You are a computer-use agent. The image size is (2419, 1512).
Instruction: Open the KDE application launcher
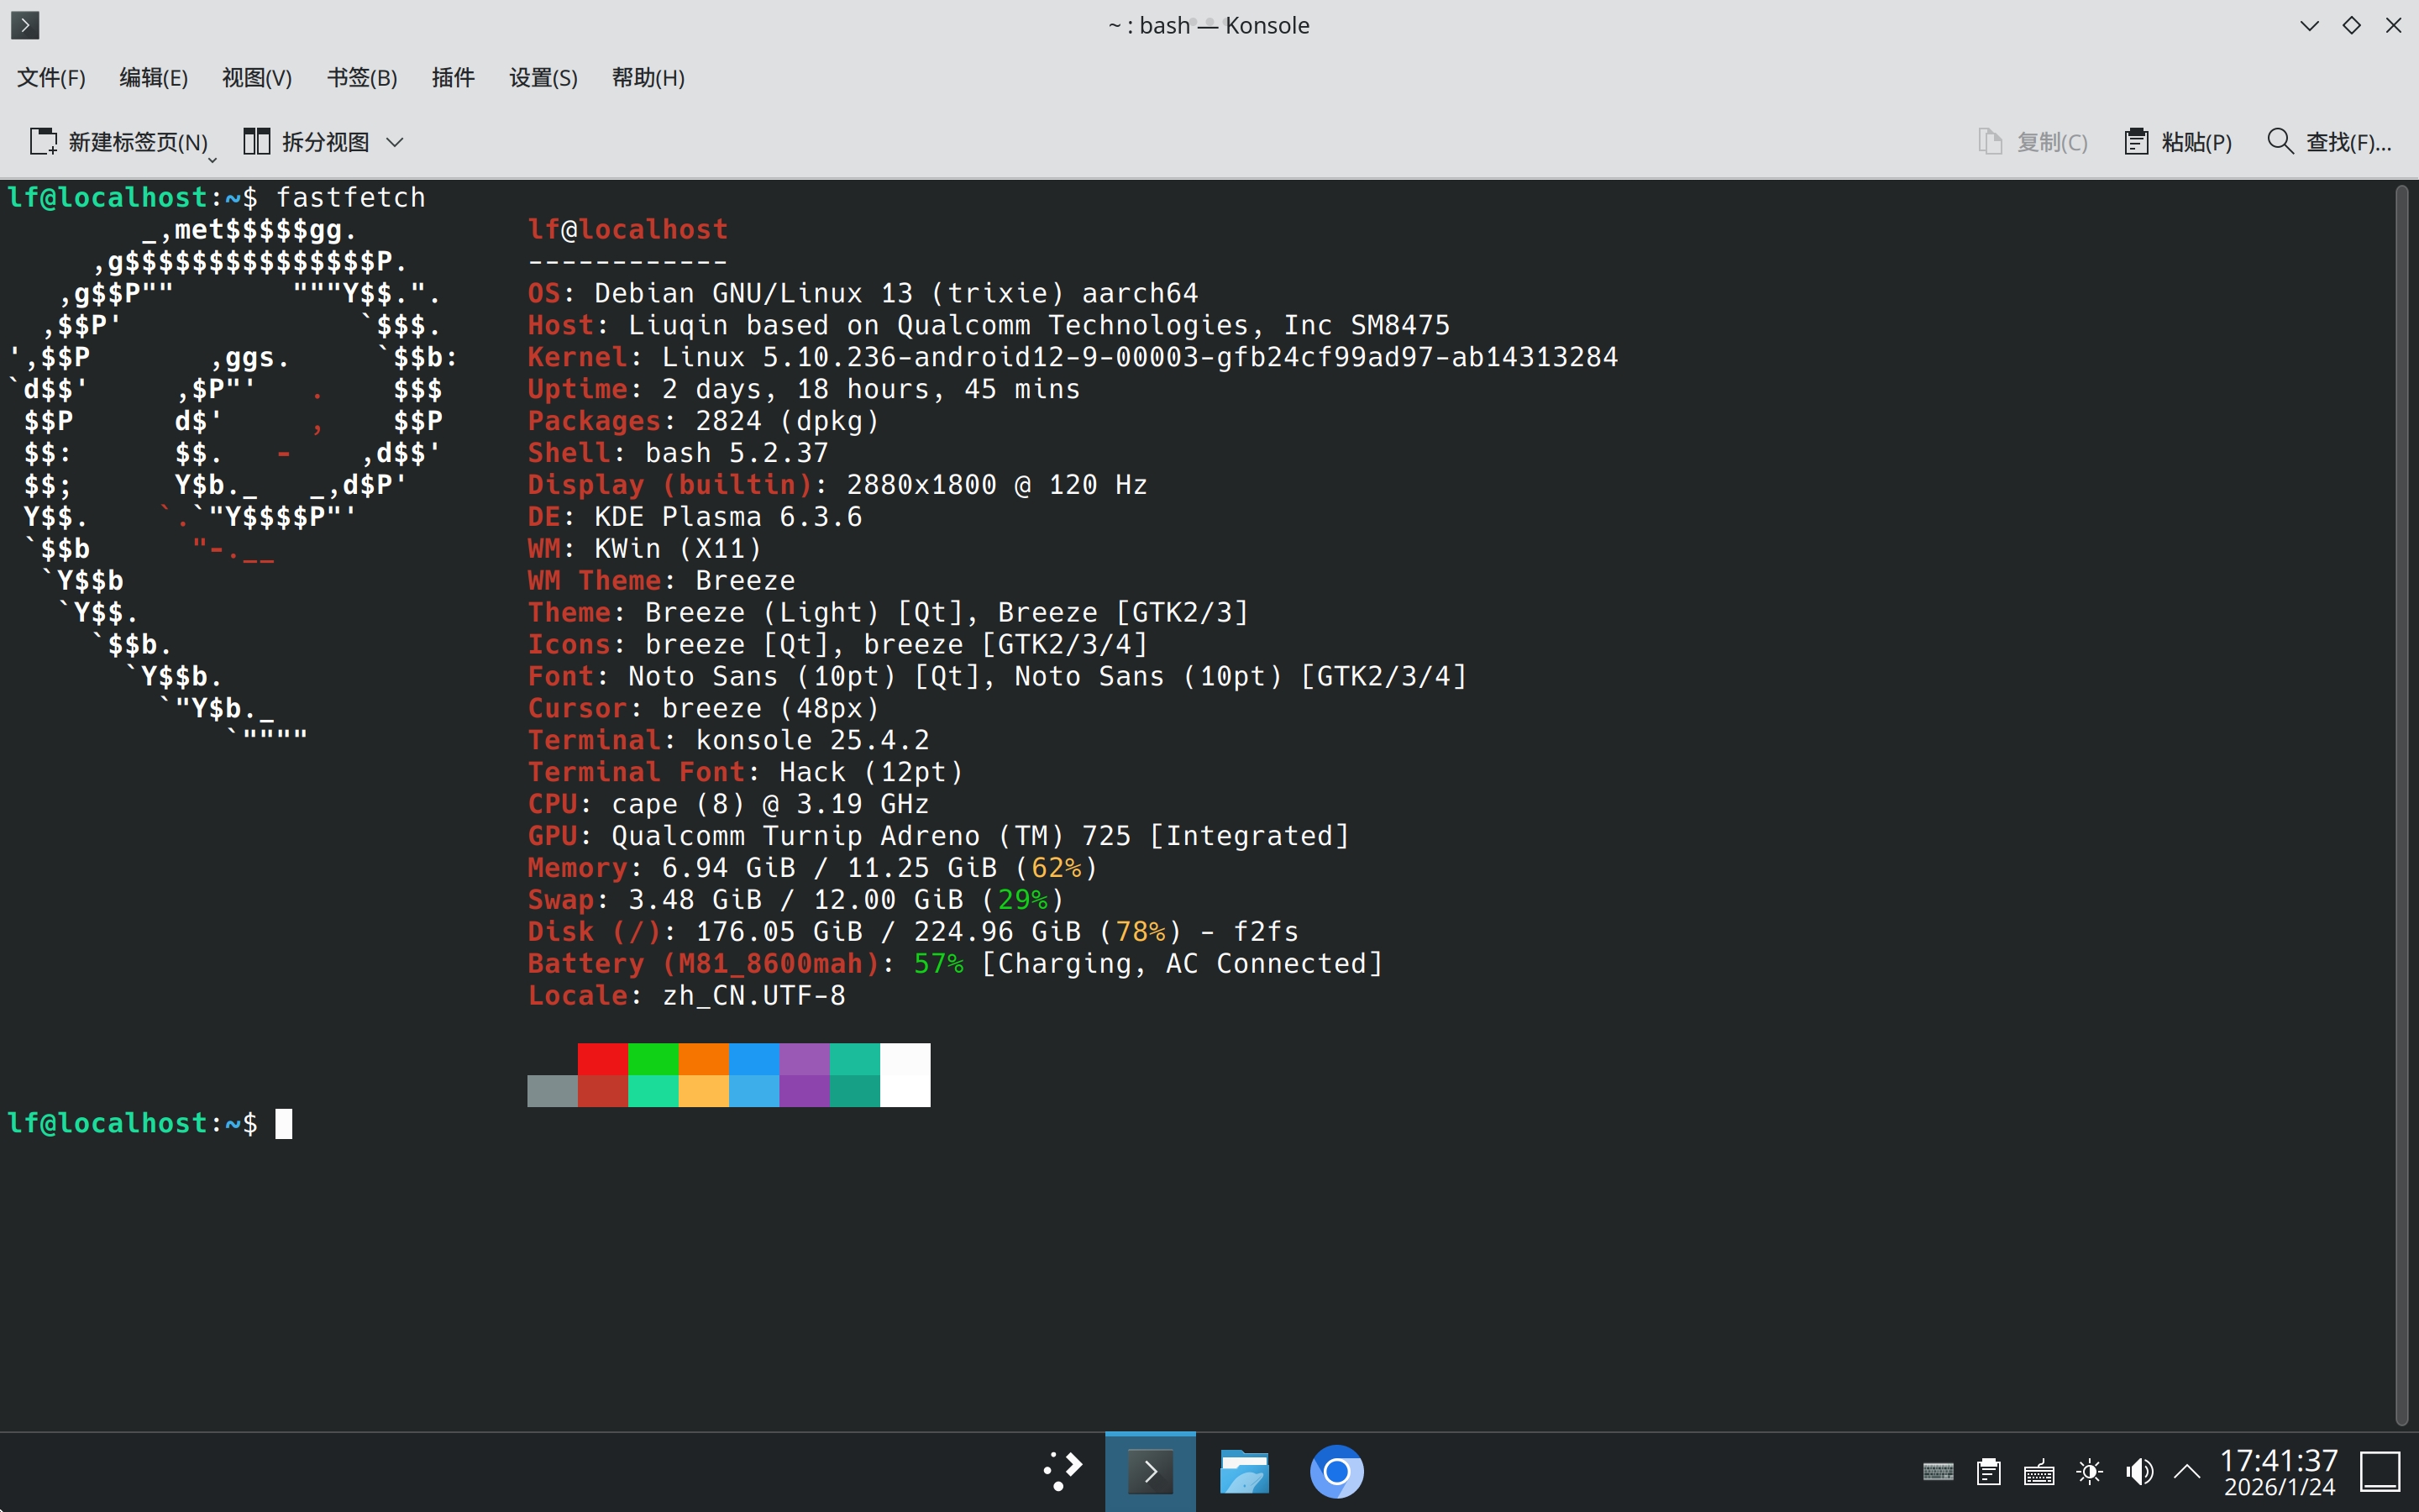[x=1062, y=1472]
